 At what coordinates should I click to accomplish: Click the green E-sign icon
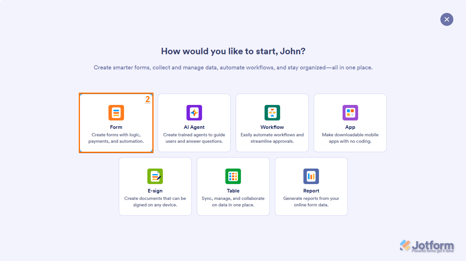[x=155, y=176]
